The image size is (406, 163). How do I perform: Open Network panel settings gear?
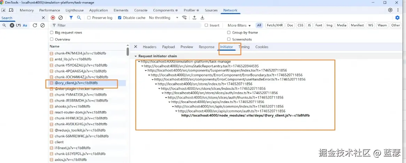pyautogui.click(x=397, y=18)
